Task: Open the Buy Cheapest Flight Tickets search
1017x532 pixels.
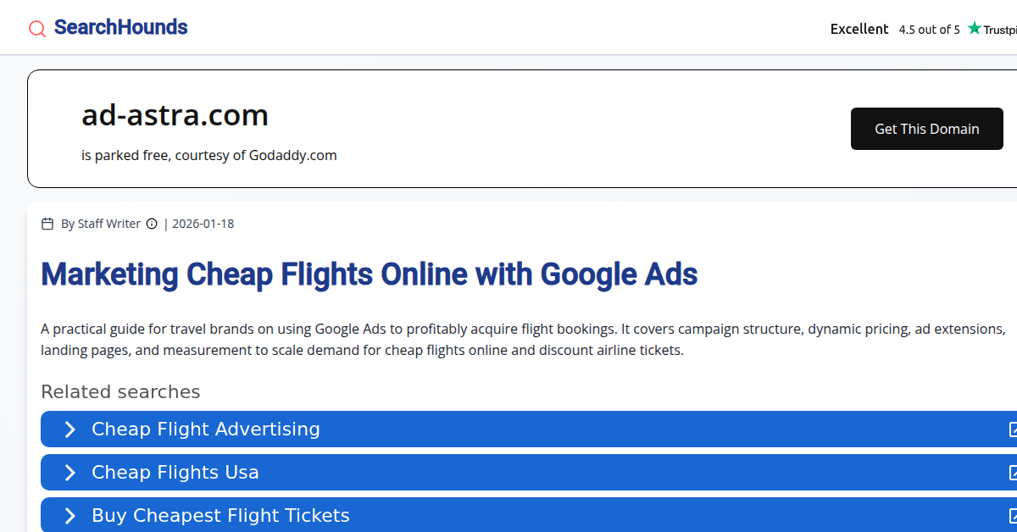Action: pyautogui.click(x=220, y=516)
